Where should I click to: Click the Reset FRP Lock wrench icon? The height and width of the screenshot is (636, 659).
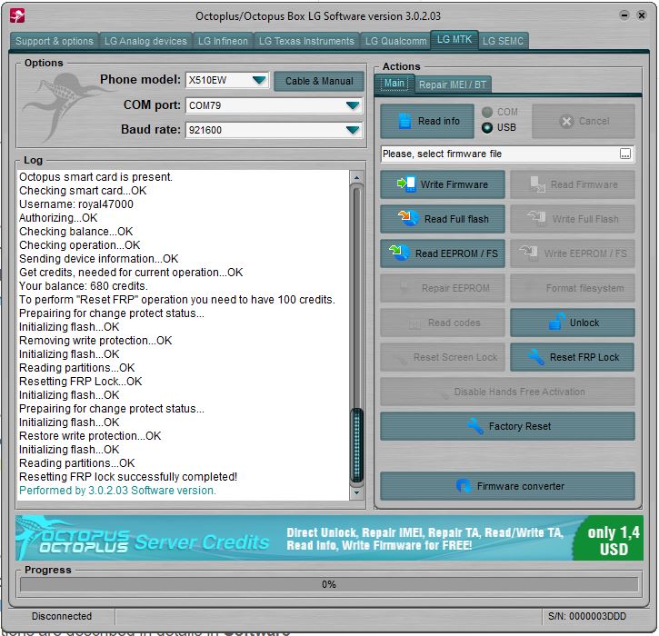[x=534, y=357]
